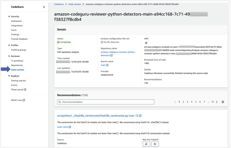This screenshot has width=231, height=148.
Task: Click external link icon beside repository name
Action: 112,55
